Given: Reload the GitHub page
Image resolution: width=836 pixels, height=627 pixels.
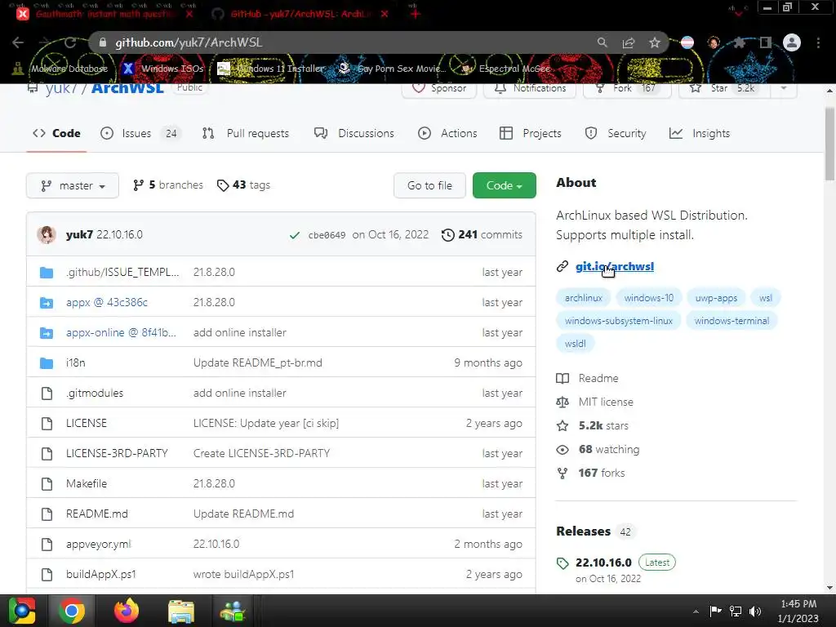Looking at the screenshot, I should coord(70,42).
